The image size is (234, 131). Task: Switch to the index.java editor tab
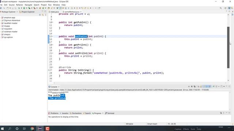coord(54,12)
